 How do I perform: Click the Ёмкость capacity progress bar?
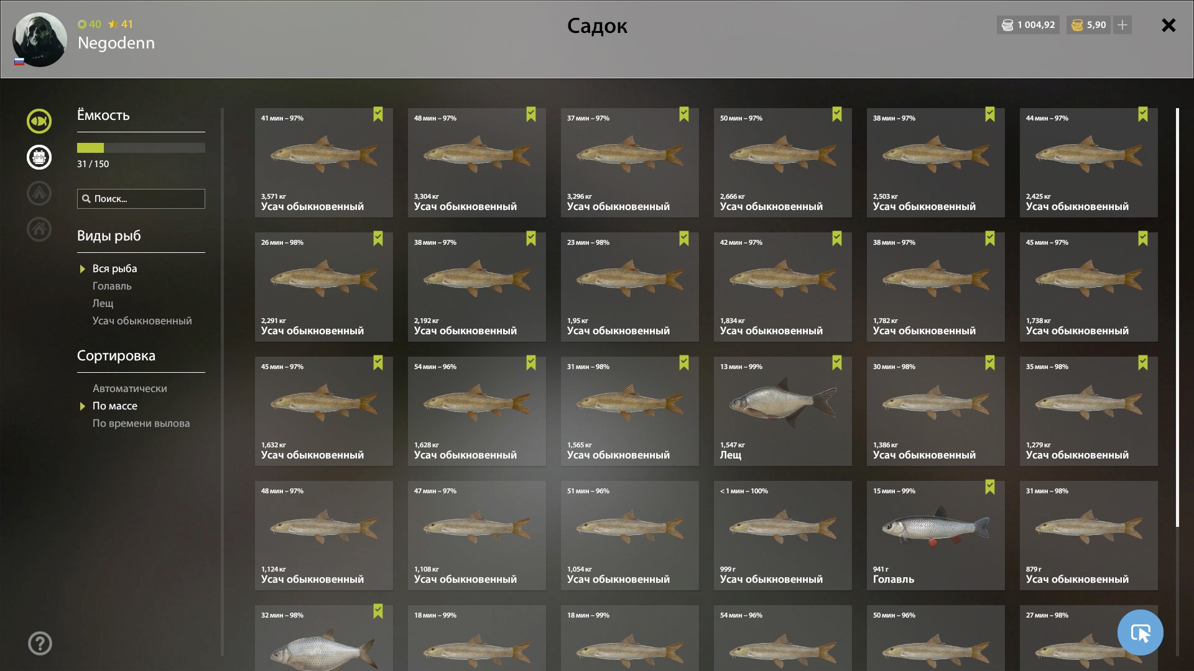141,148
